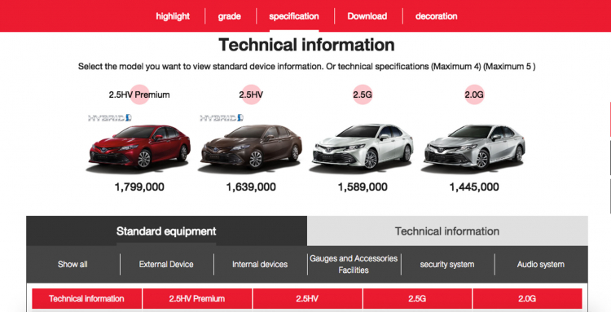Select the brown 2.5HV car image
This screenshot has width=611, height=312.
point(252,147)
